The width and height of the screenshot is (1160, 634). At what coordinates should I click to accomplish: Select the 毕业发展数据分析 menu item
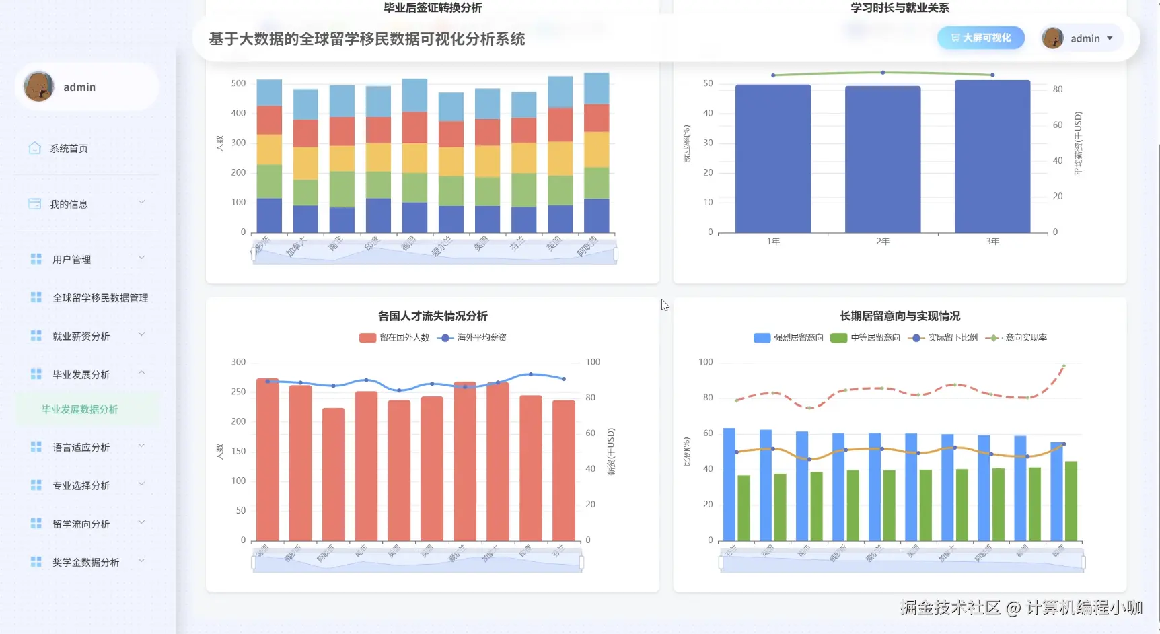tap(79, 409)
